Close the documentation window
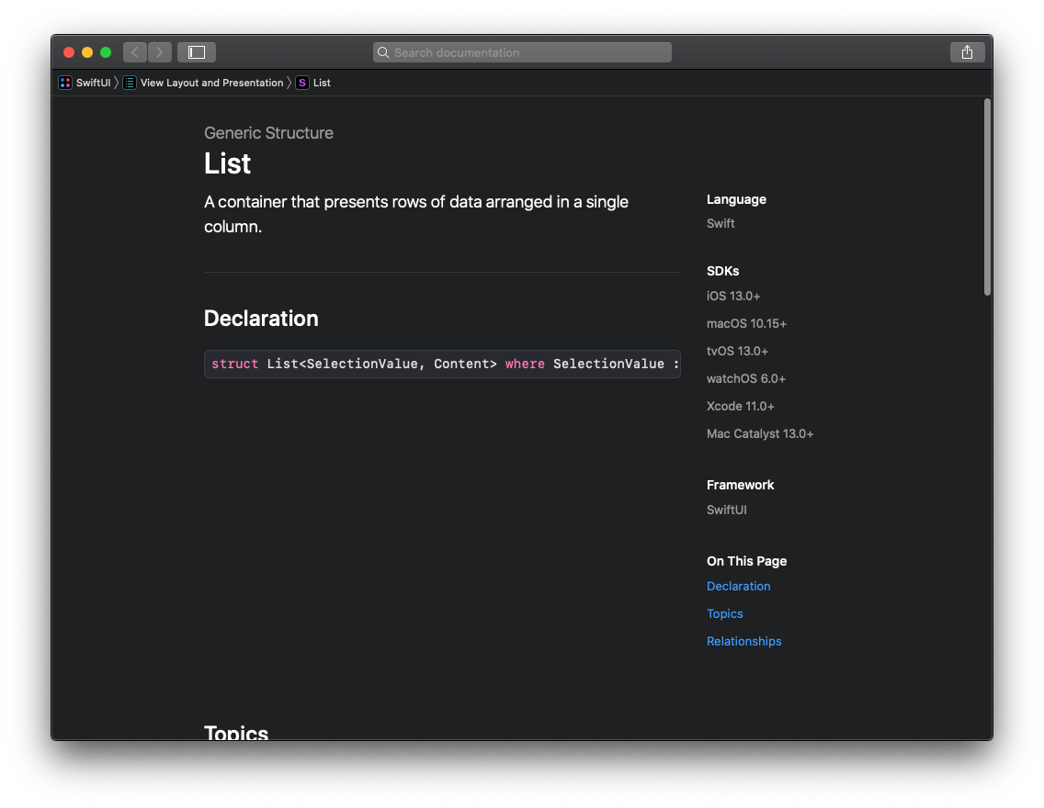 point(69,51)
